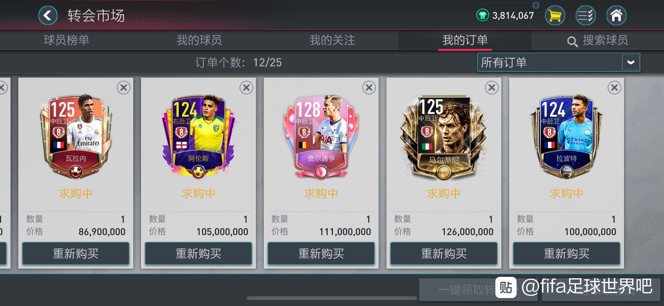664x306 pixels.
Task: Close the 马尔蒂尼 order card
Action: 492,88
